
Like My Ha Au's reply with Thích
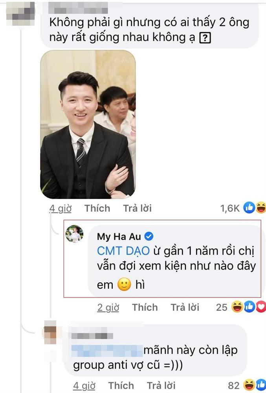coord(145,307)
